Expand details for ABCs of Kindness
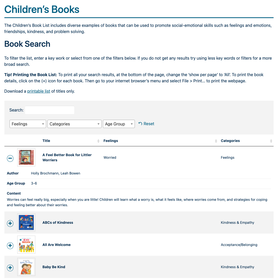The image size is (279, 279). pos(10,223)
